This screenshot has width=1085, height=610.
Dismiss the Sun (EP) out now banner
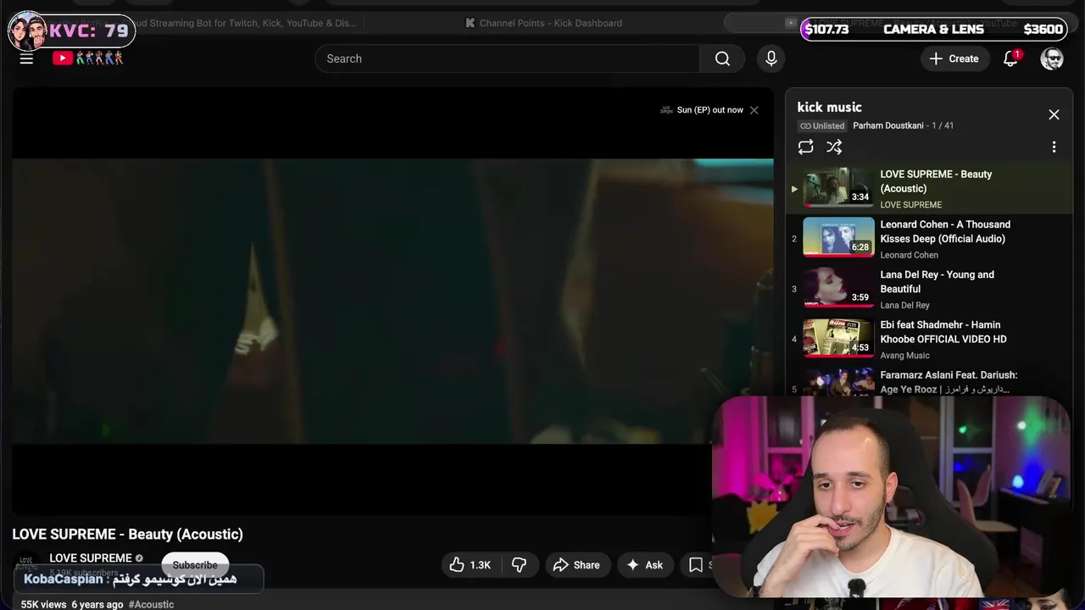tap(754, 110)
